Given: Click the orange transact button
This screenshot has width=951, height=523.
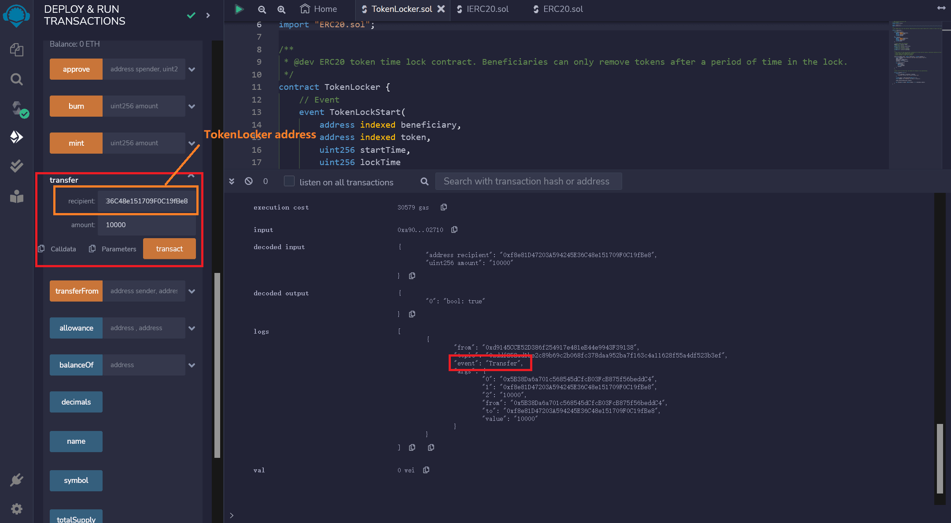Looking at the screenshot, I should [x=169, y=249].
